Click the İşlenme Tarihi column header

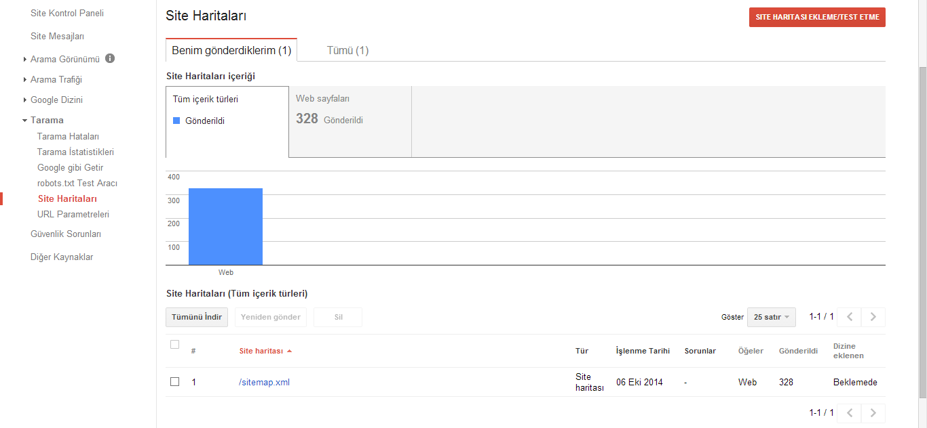[643, 351]
